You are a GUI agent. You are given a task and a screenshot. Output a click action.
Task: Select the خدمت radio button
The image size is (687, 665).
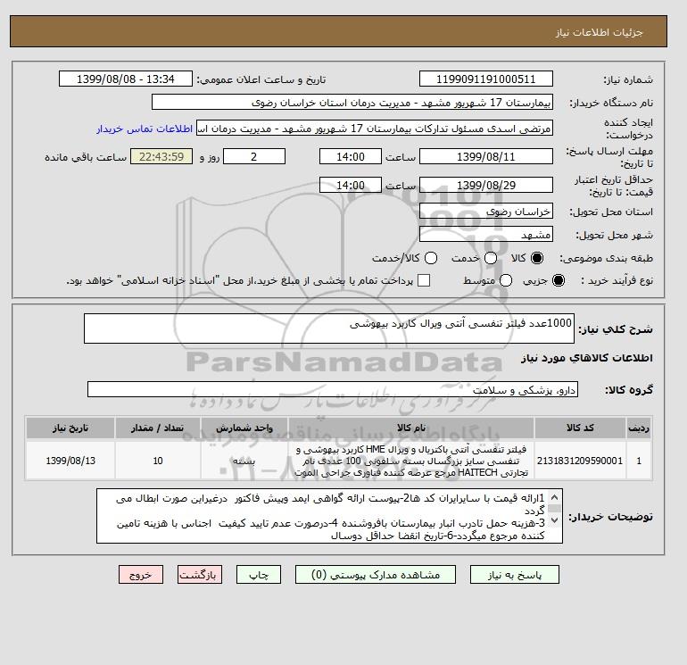point(491,258)
